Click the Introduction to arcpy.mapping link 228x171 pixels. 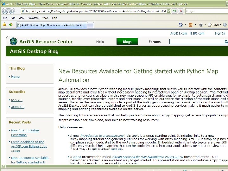[102, 136]
